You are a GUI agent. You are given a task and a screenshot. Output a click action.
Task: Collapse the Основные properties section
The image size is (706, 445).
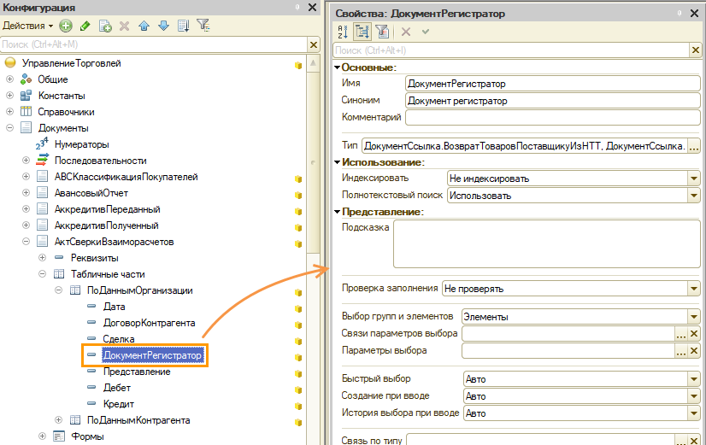point(337,67)
